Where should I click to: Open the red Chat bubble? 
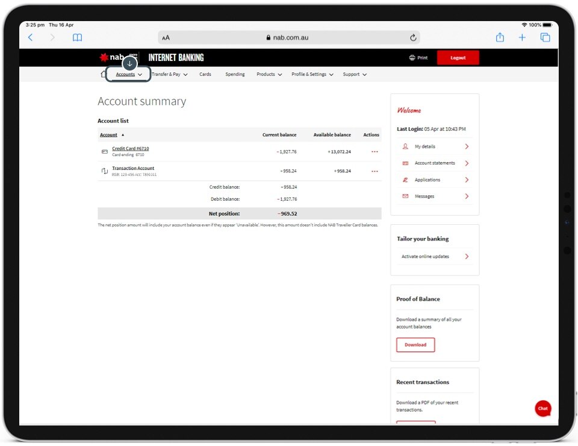click(542, 408)
